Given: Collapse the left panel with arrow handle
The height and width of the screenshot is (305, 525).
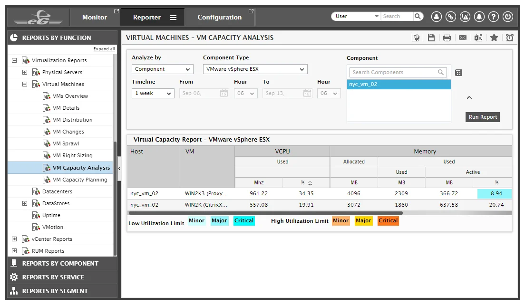Looking at the screenshot, I should (x=119, y=169).
